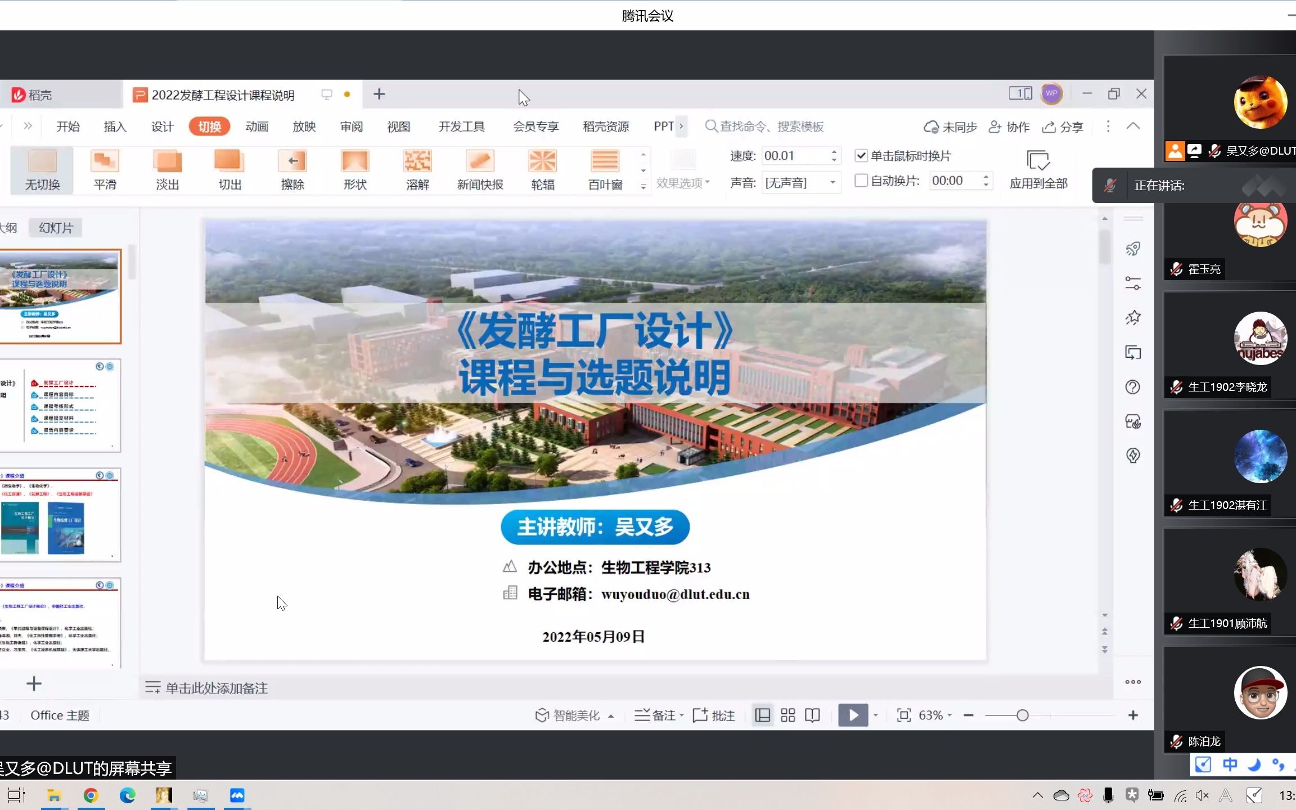Click the WP user avatar icon
The height and width of the screenshot is (810, 1296).
coord(1051,93)
